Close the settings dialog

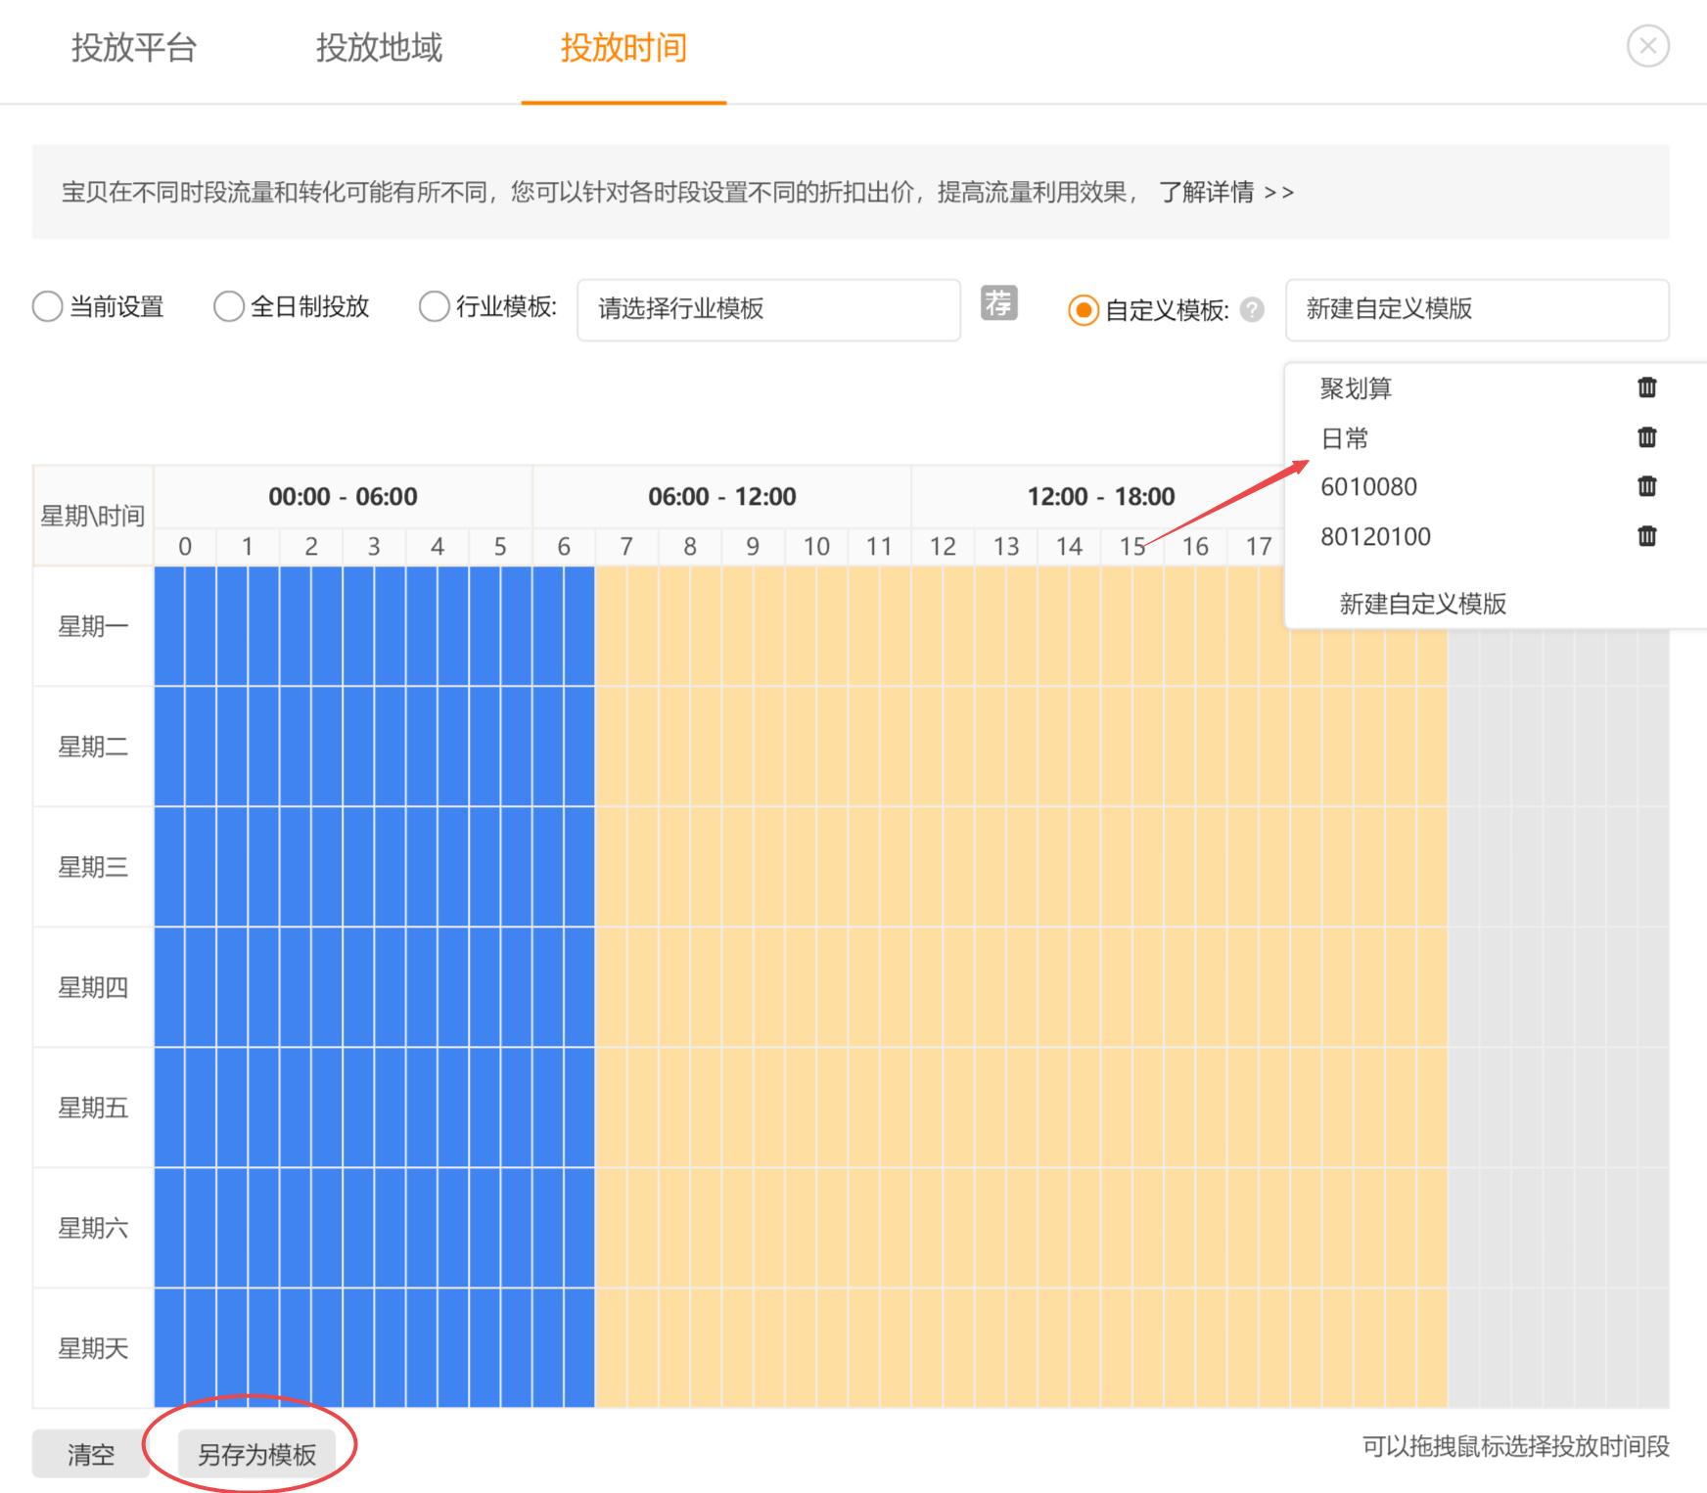[1649, 43]
